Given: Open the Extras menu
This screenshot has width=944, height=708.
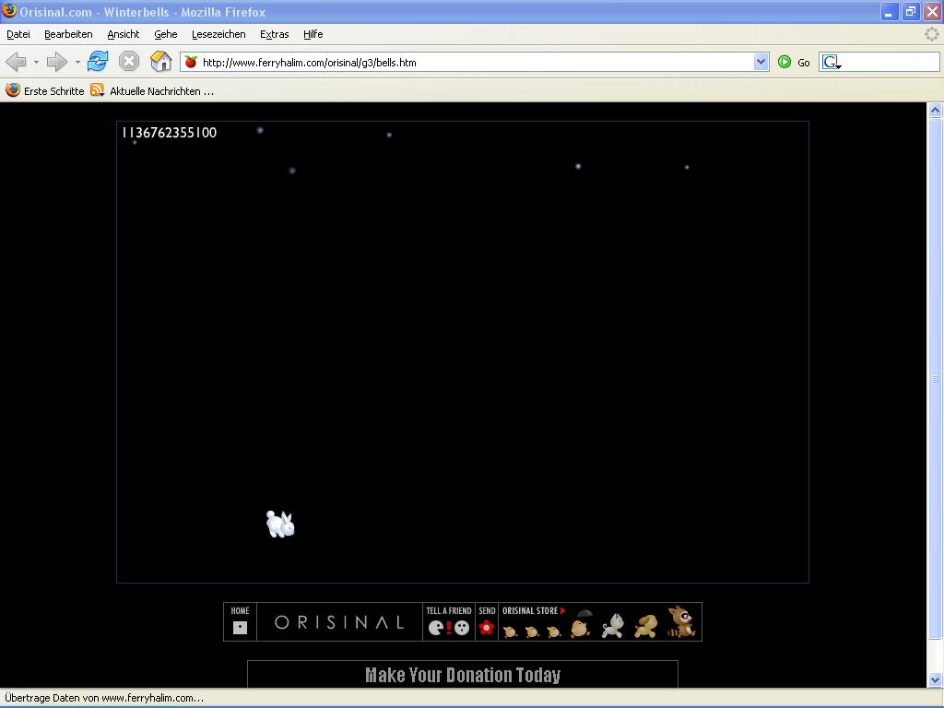Looking at the screenshot, I should point(274,34).
